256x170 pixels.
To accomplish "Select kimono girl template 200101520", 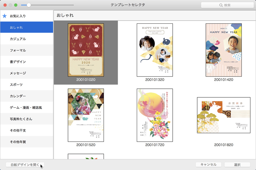I will (x=86, y=115).
